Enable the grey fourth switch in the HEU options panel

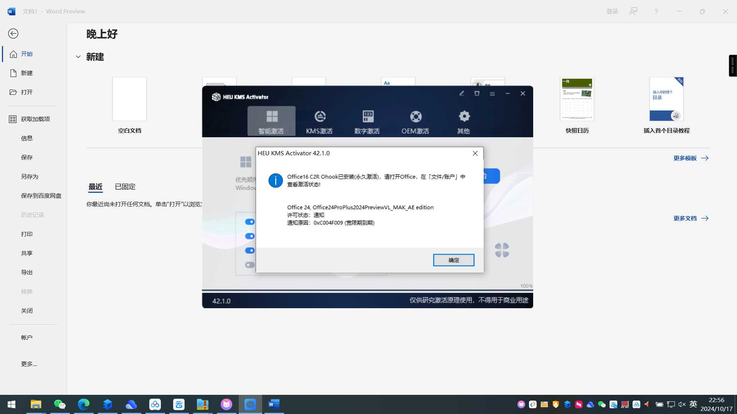(x=250, y=265)
